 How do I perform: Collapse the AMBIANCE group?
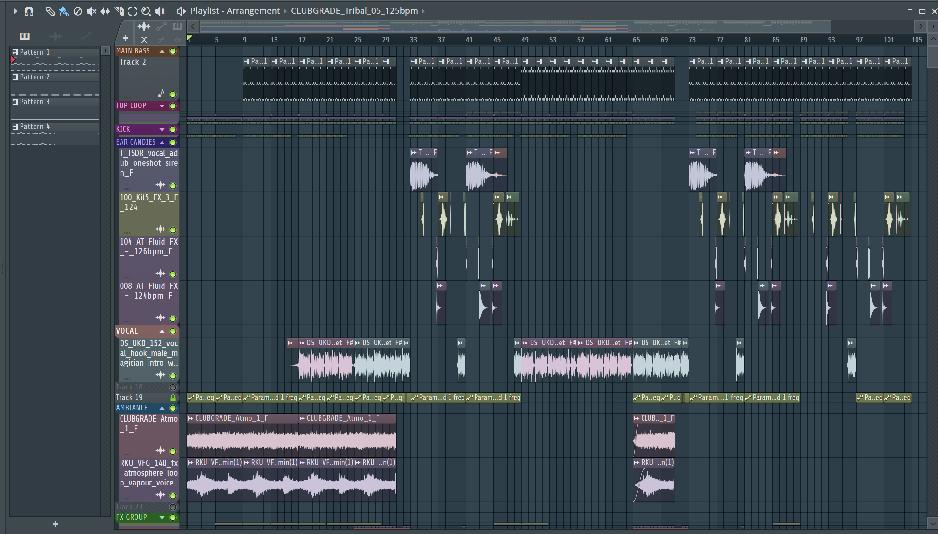[162, 408]
